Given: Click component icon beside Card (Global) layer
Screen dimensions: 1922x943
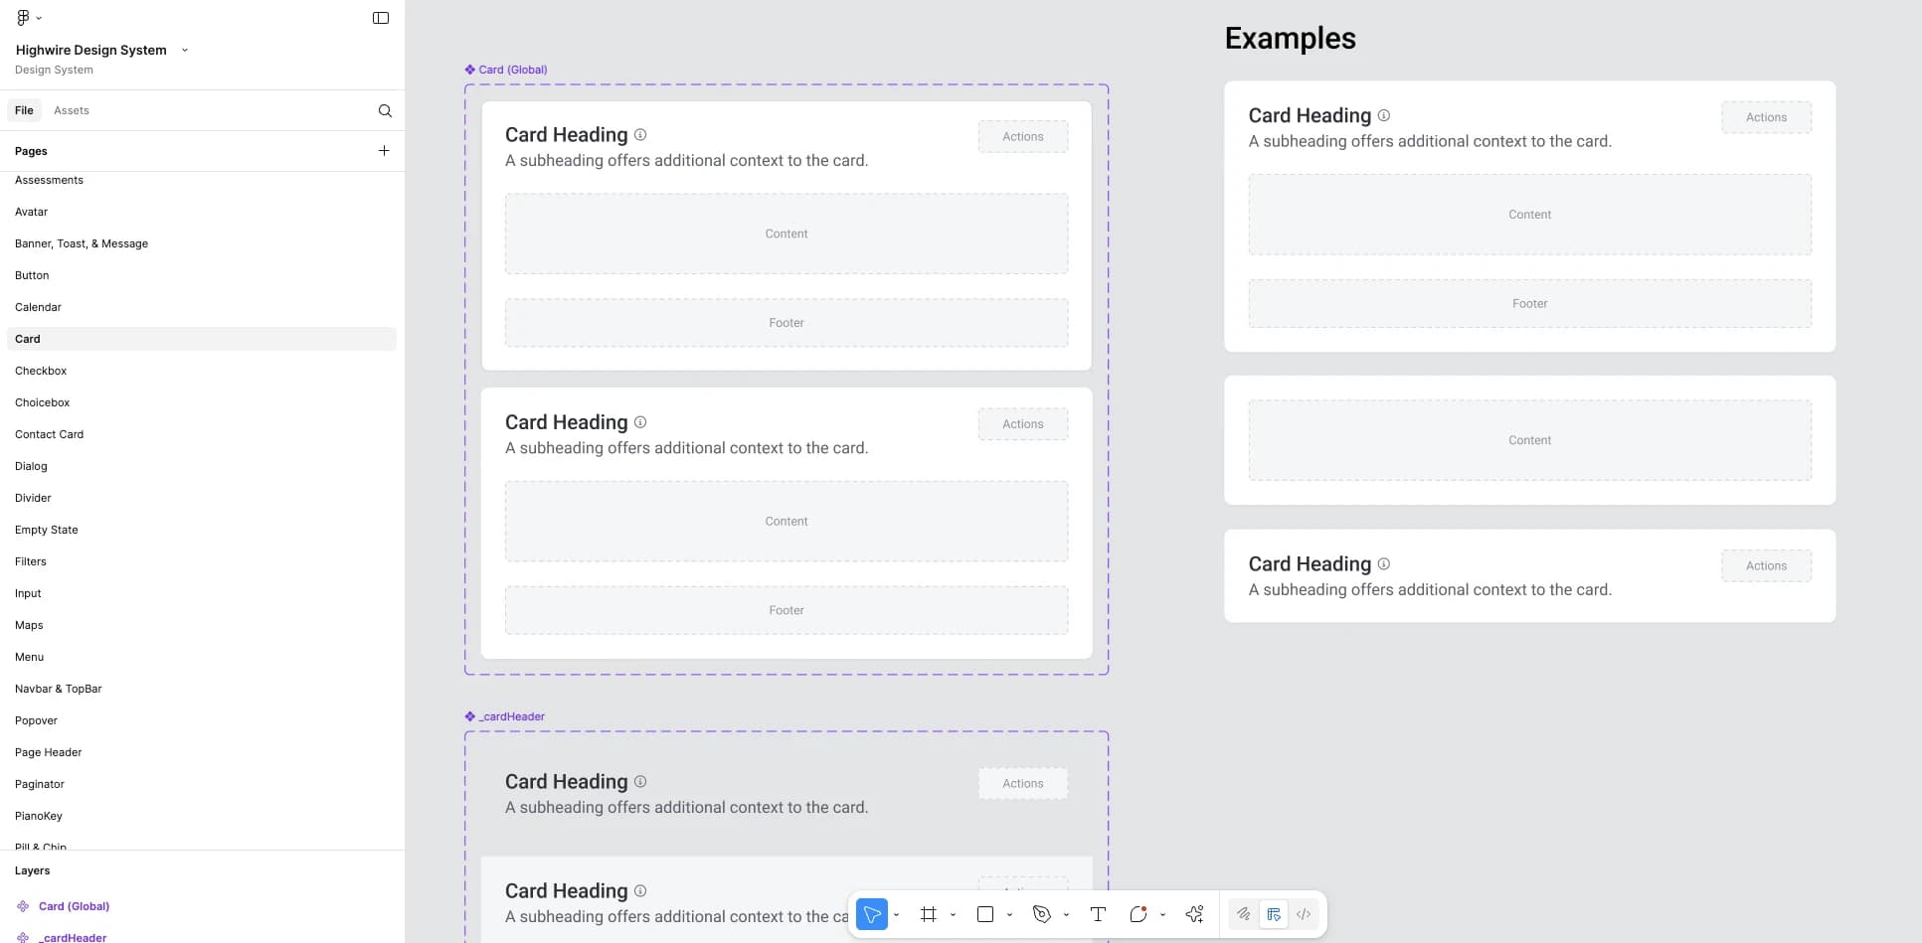Looking at the screenshot, I should click(23, 906).
